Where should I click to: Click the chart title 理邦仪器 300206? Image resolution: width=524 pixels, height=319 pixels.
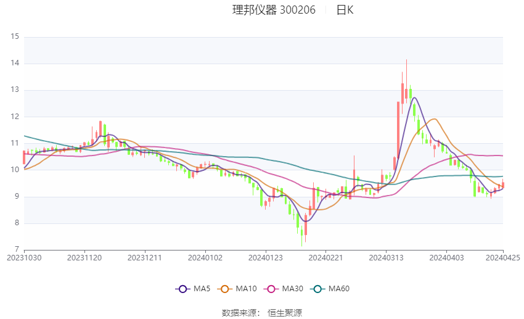[274, 10]
